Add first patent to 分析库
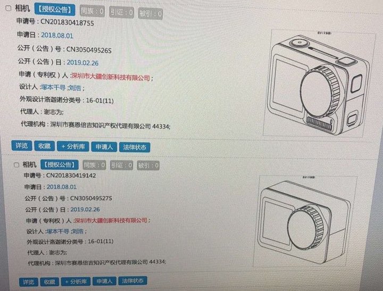This screenshot has width=383, height=291. coord(73,147)
